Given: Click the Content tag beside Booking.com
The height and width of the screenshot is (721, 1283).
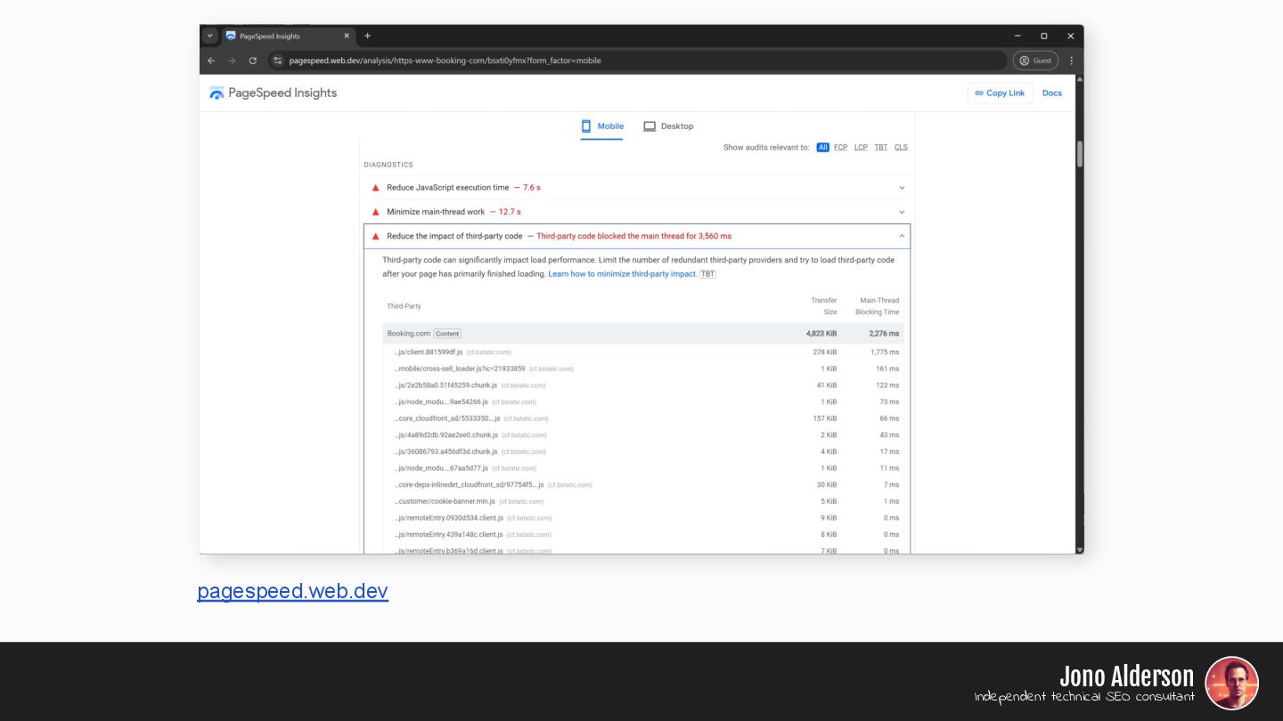Looking at the screenshot, I should (447, 334).
